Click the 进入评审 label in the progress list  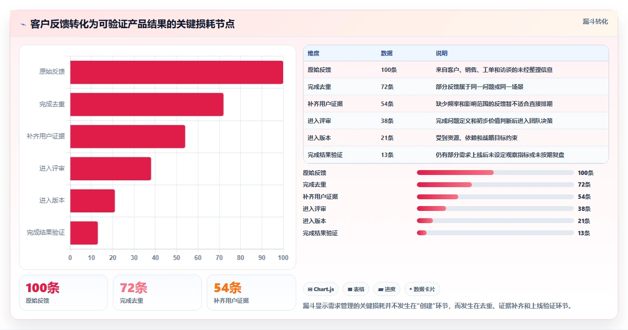click(x=314, y=209)
